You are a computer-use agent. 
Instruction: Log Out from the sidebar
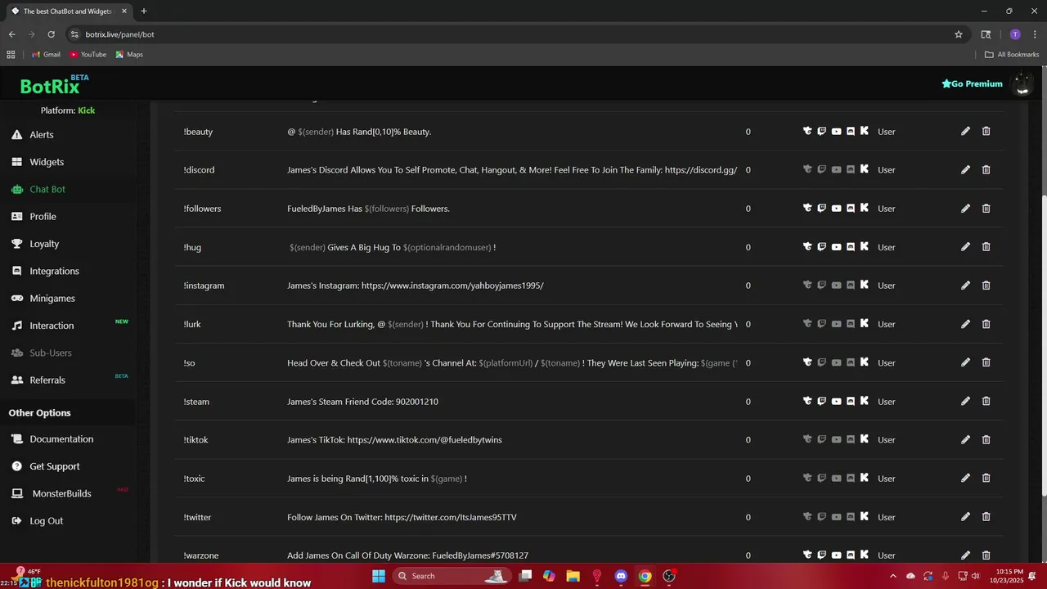click(46, 520)
